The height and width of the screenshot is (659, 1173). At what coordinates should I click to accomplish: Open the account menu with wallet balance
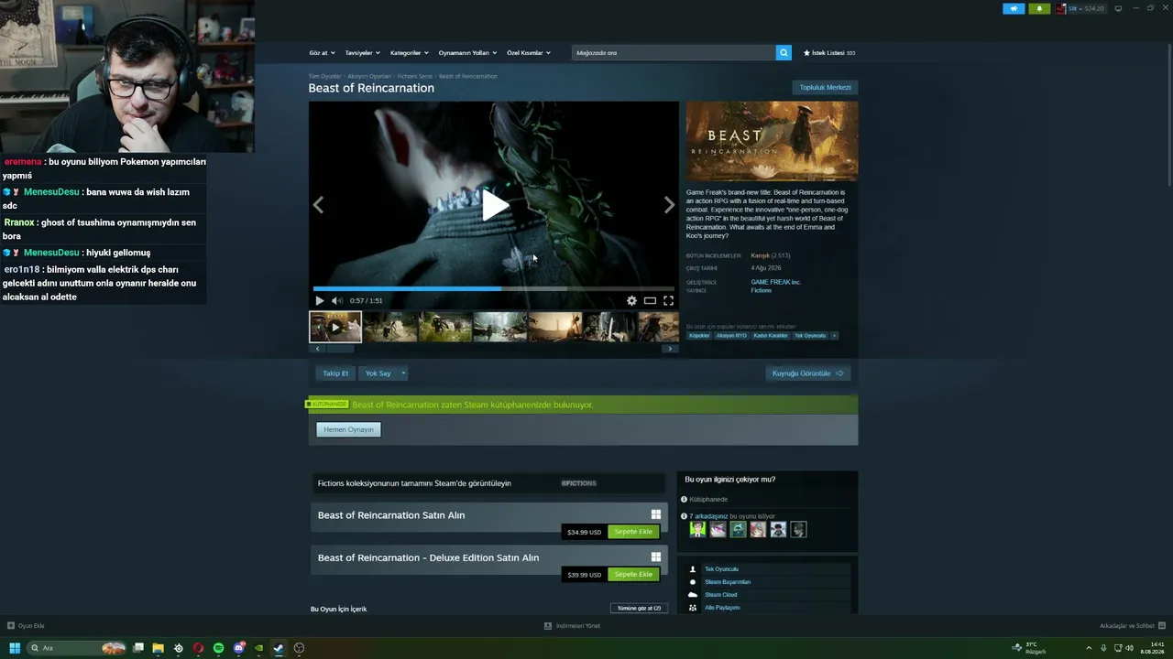point(1080,8)
